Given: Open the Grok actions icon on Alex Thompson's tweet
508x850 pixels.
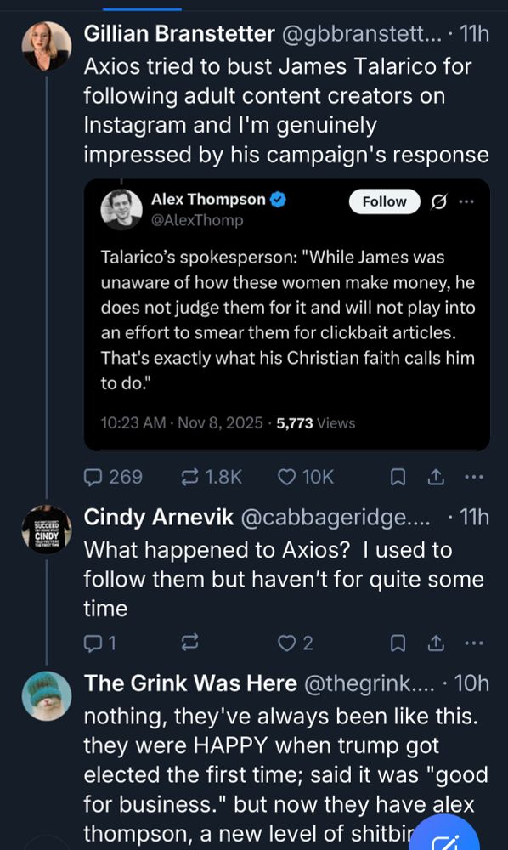Looking at the screenshot, I should coord(437,201).
